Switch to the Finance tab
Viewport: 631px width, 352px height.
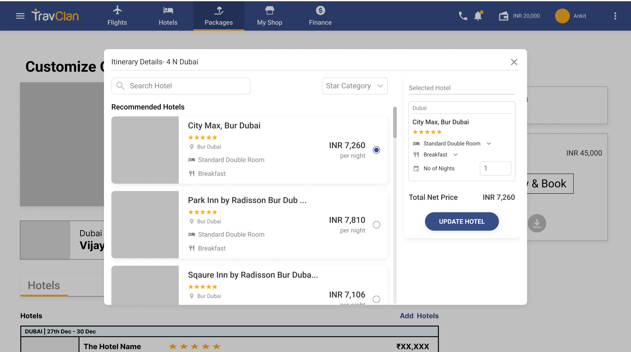tap(320, 16)
